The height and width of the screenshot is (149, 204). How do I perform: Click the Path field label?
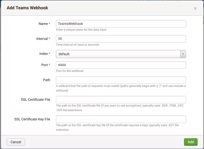click(46, 80)
